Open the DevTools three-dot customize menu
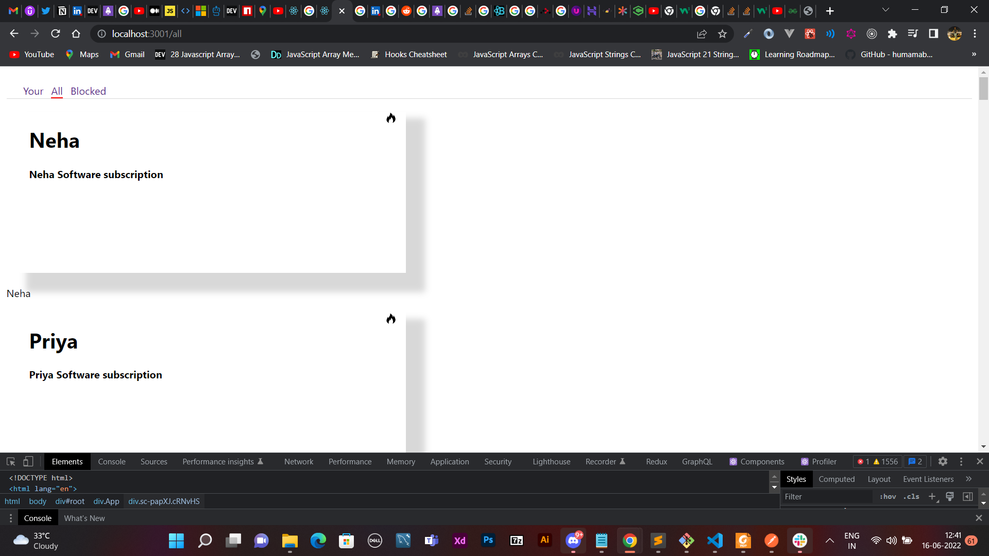 961,462
